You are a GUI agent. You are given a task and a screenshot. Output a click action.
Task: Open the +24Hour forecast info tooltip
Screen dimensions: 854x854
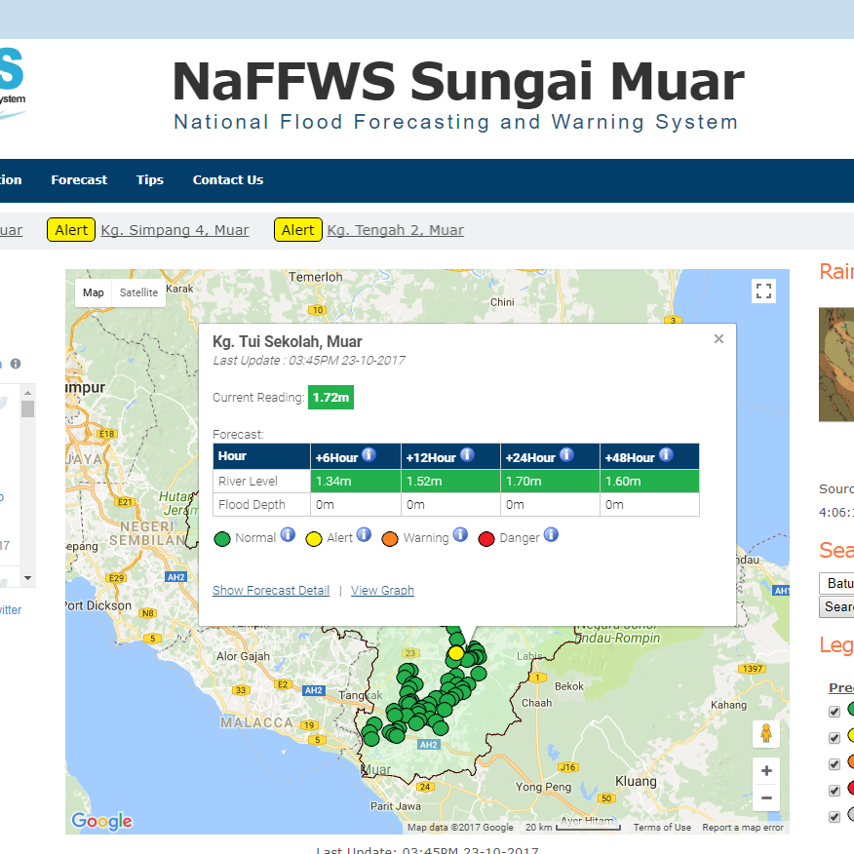[564, 454]
